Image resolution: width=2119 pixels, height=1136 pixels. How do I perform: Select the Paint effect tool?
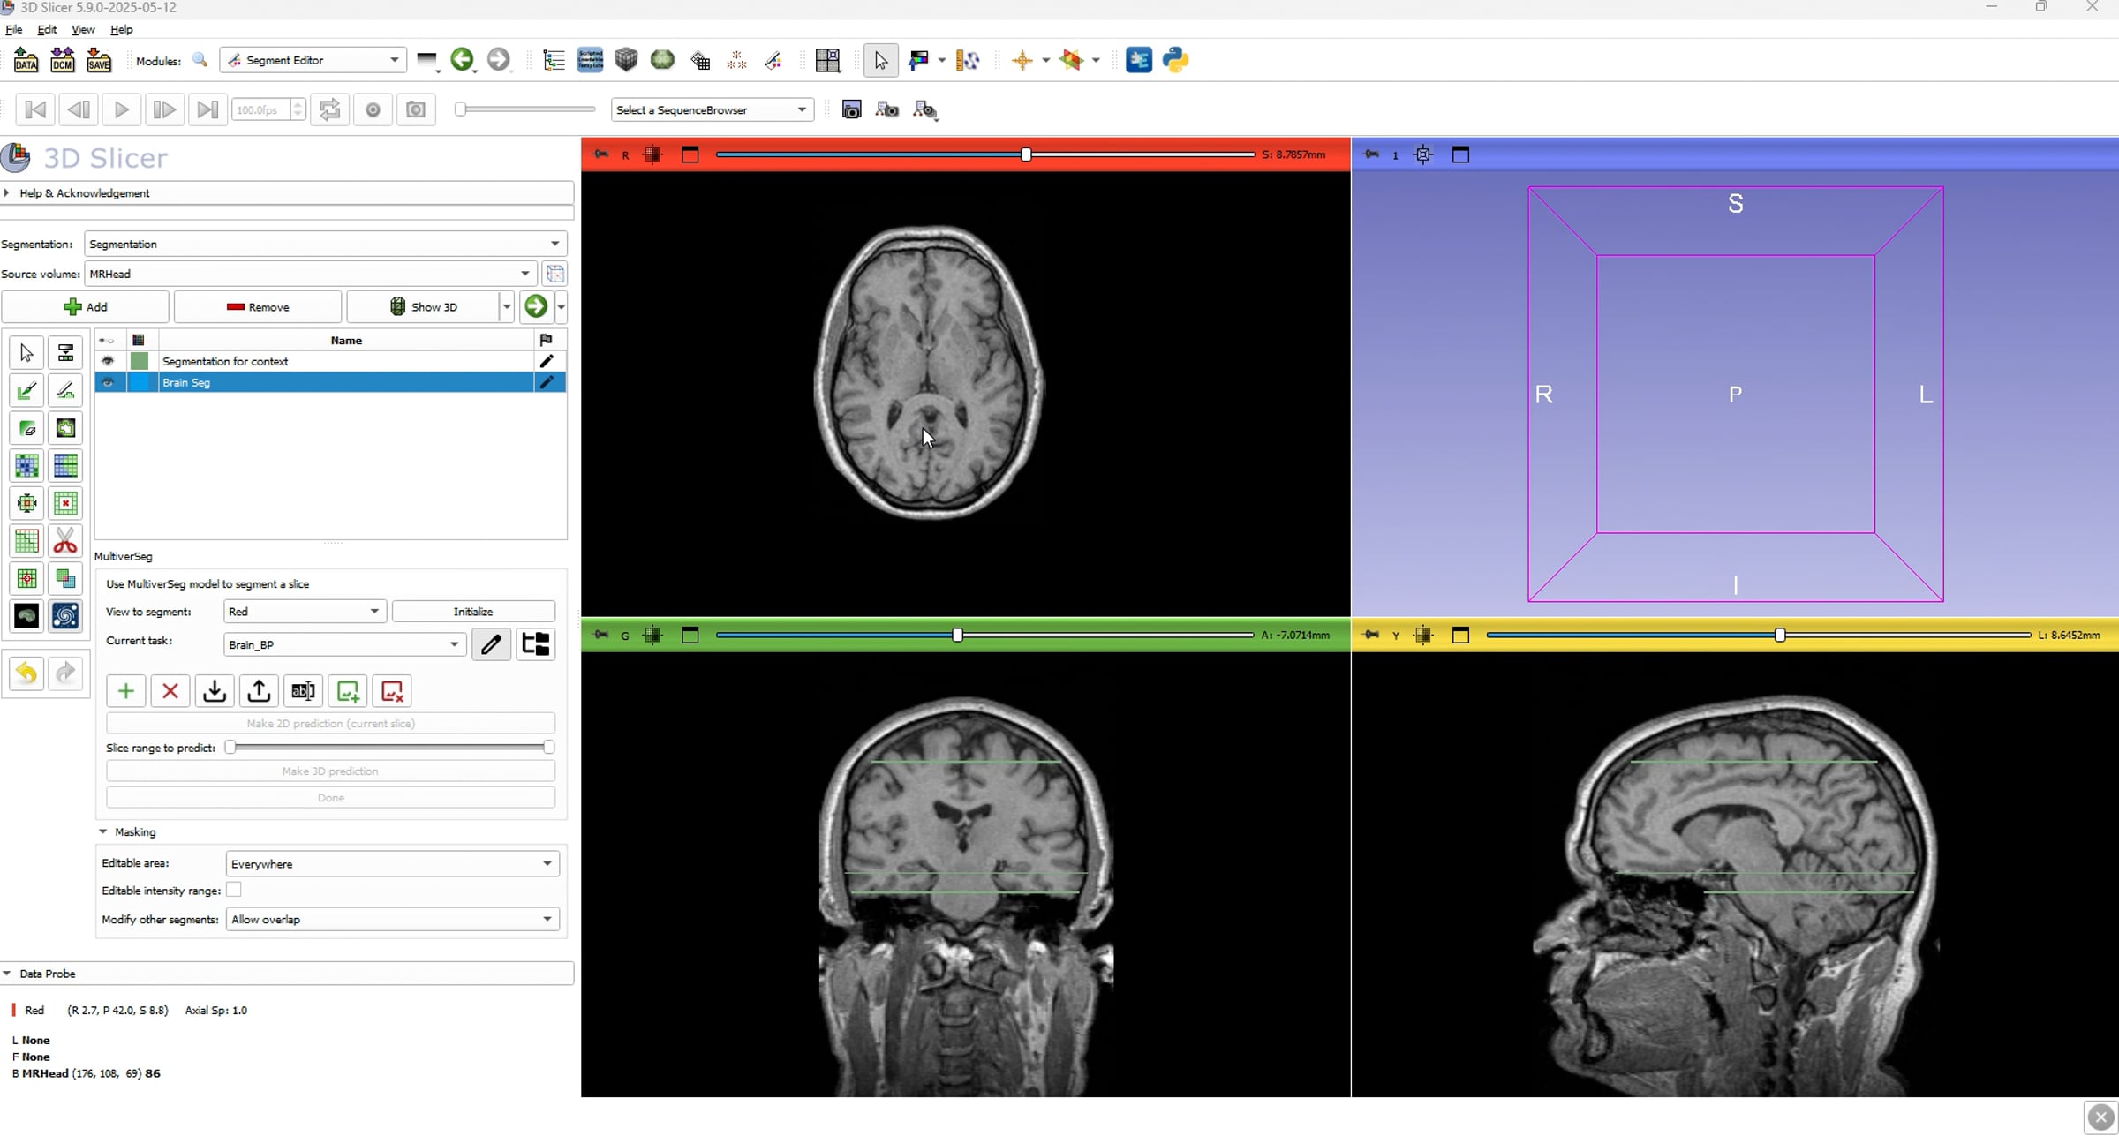(26, 390)
